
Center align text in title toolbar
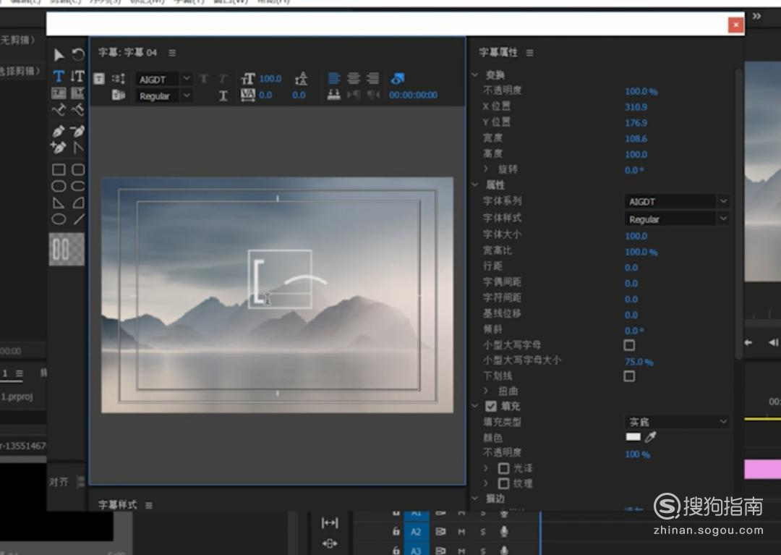tap(353, 78)
